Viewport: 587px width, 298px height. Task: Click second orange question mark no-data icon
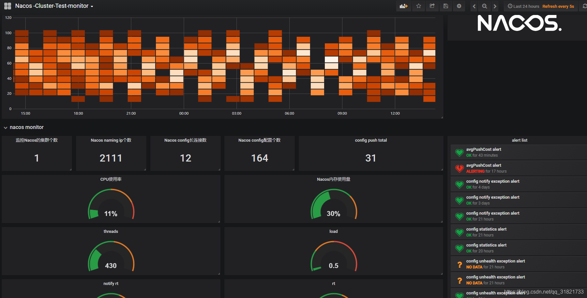pyautogui.click(x=459, y=280)
